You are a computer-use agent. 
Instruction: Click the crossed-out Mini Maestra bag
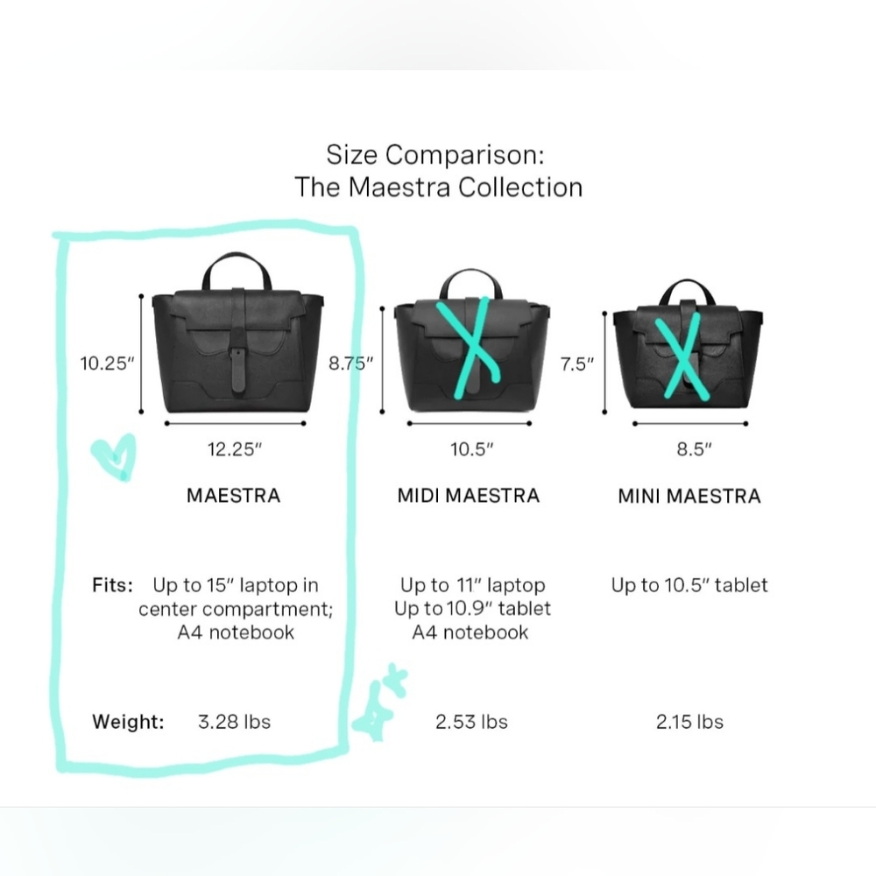(x=689, y=344)
